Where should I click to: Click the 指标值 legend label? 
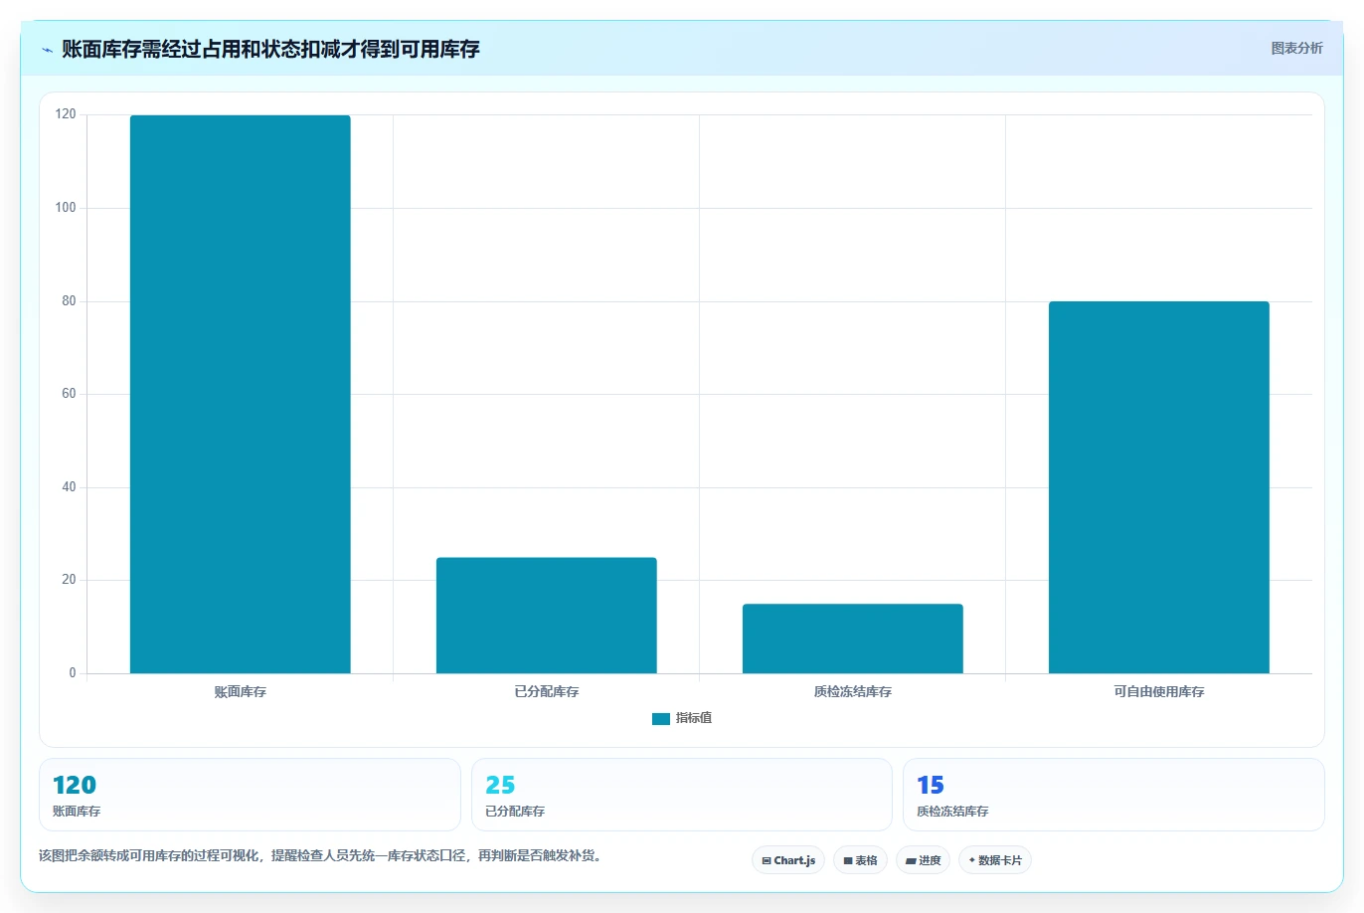694,718
